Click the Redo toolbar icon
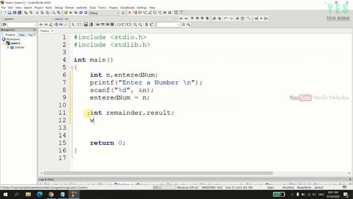The width and height of the screenshot is (353, 199). click(31, 13)
